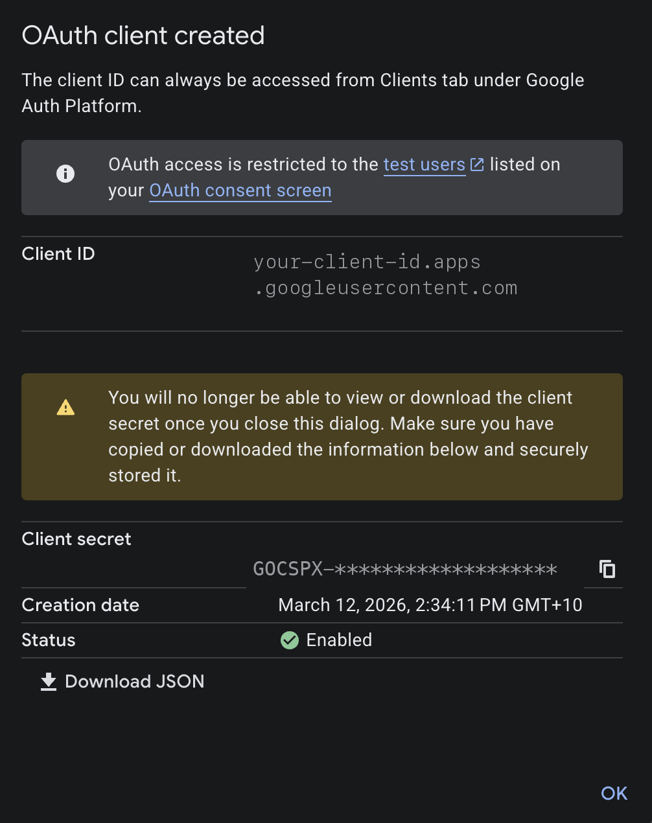This screenshot has height=823, width=652.
Task: Click the yellow client secret warning banner
Action: pyautogui.click(x=322, y=436)
